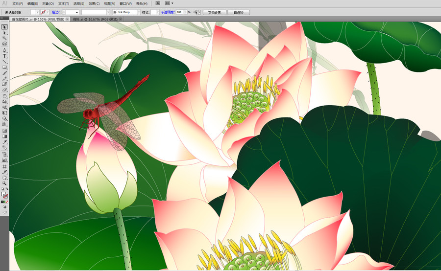Choose the Shape Builder tool
Image resolution: width=441 pixels, height=271 pixels.
(4, 118)
